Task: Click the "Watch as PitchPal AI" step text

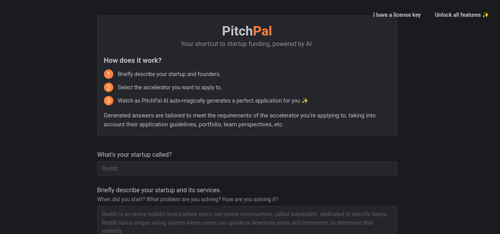Action: [209, 101]
